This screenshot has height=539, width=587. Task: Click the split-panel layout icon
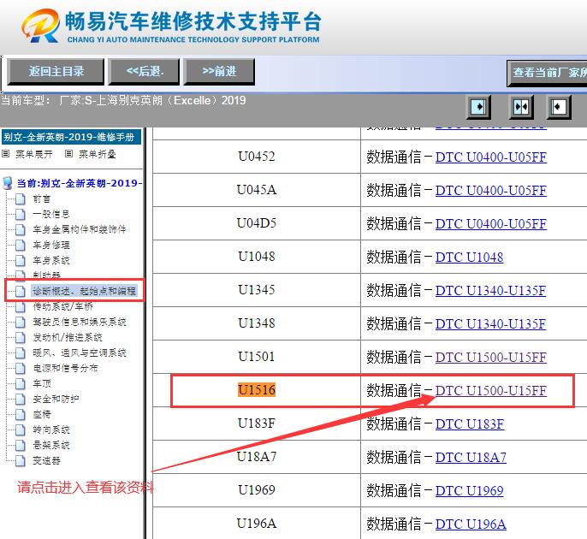click(x=521, y=108)
